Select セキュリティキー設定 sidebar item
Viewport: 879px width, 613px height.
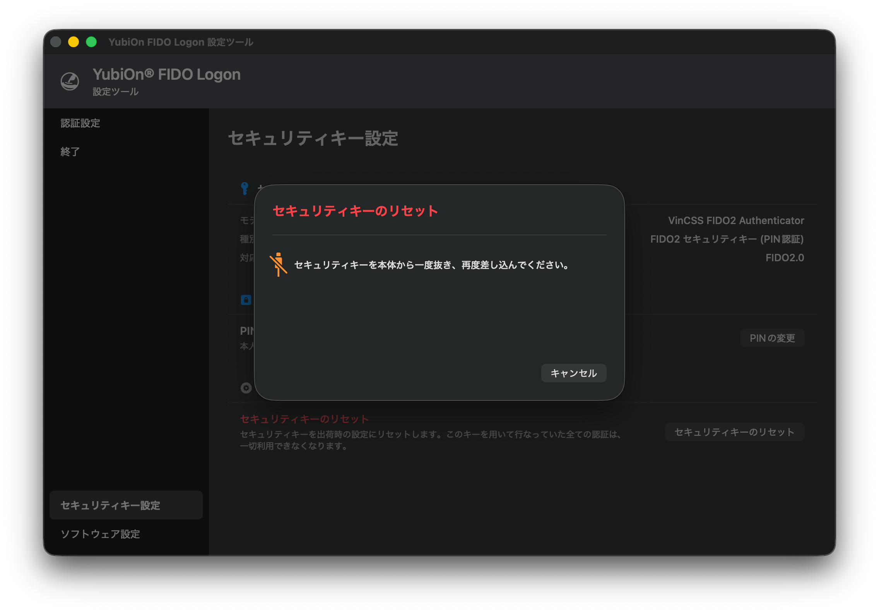point(126,505)
